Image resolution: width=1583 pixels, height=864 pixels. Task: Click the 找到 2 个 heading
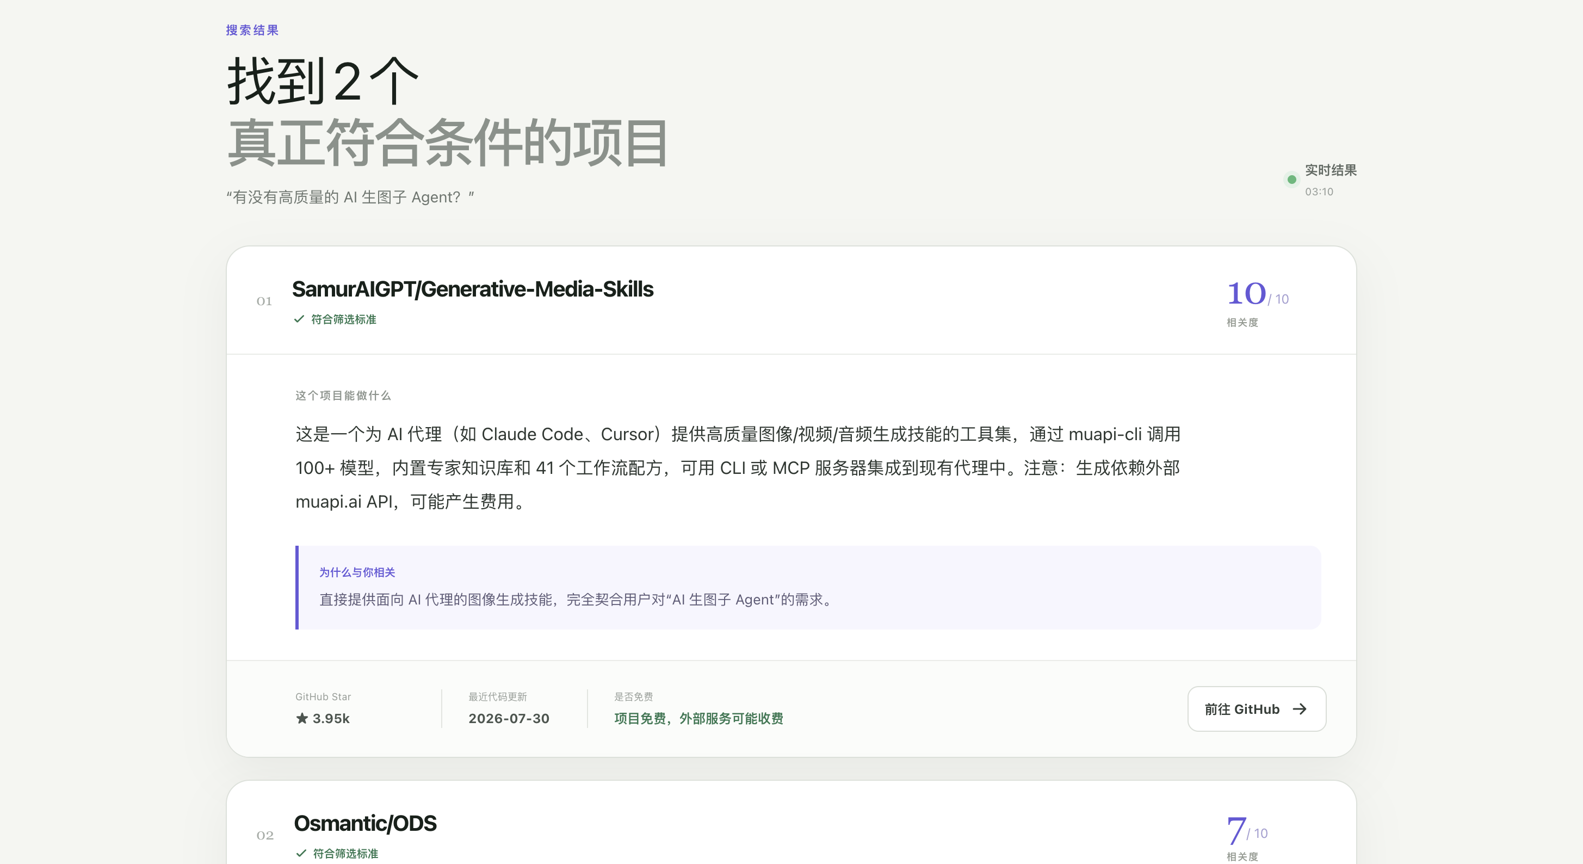(x=323, y=81)
